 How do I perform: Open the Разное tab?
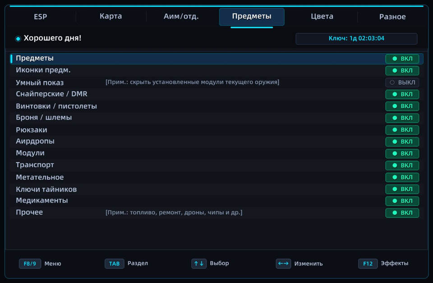coord(392,17)
